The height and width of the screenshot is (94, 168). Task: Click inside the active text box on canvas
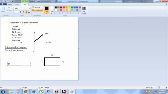click(19, 64)
